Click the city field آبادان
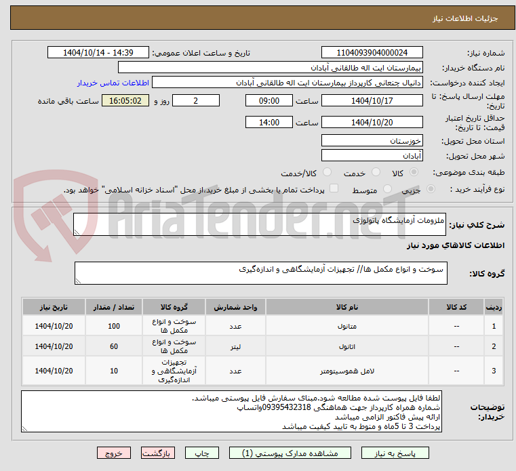Image resolution: width=516 pixels, height=471 pixels. click(372, 156)
